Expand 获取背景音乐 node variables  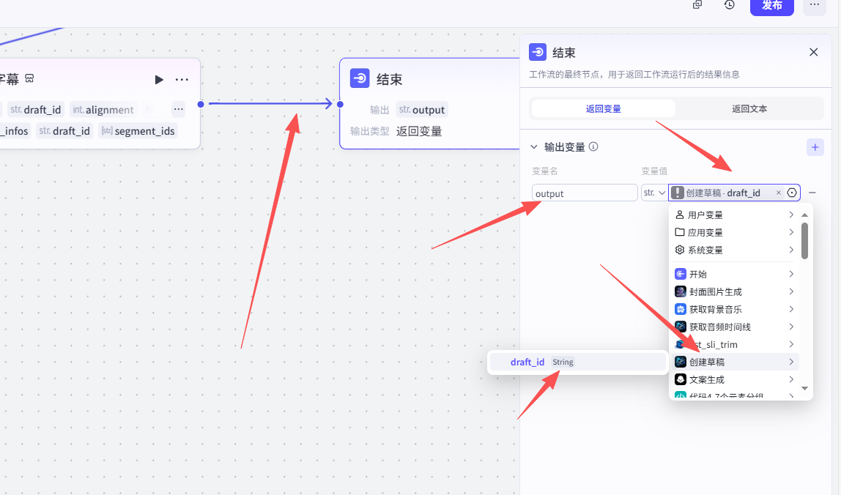pos(734,309)
